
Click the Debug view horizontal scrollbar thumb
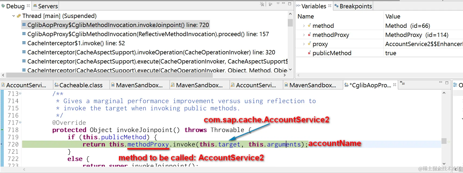pyautogui.click(x=109, y=76)
